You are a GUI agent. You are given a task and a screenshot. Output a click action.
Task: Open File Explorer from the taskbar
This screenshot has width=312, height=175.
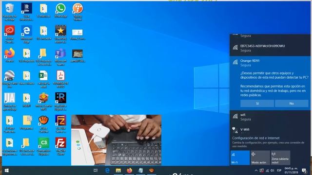(118, 171)
